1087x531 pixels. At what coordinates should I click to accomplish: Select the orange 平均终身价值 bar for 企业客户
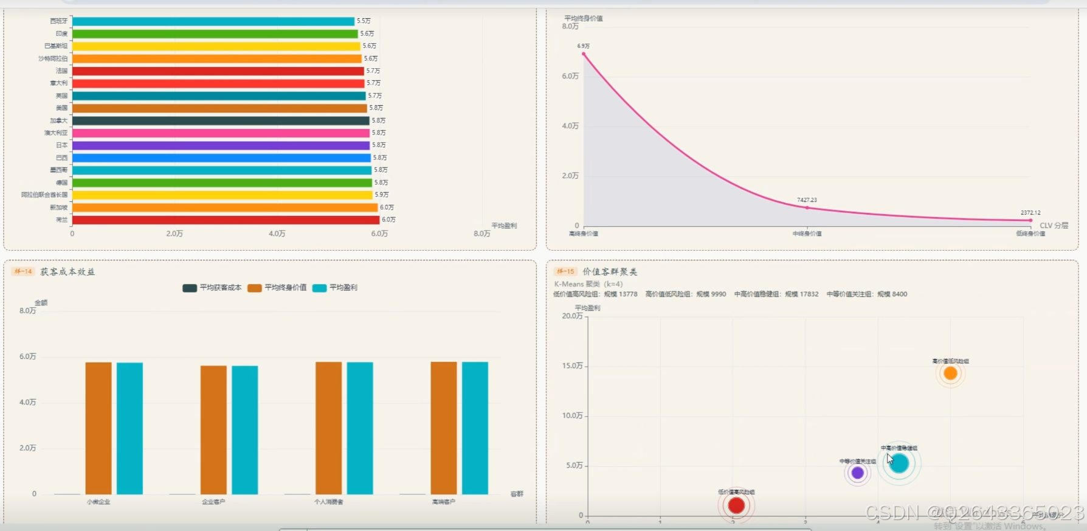[213, 430]
